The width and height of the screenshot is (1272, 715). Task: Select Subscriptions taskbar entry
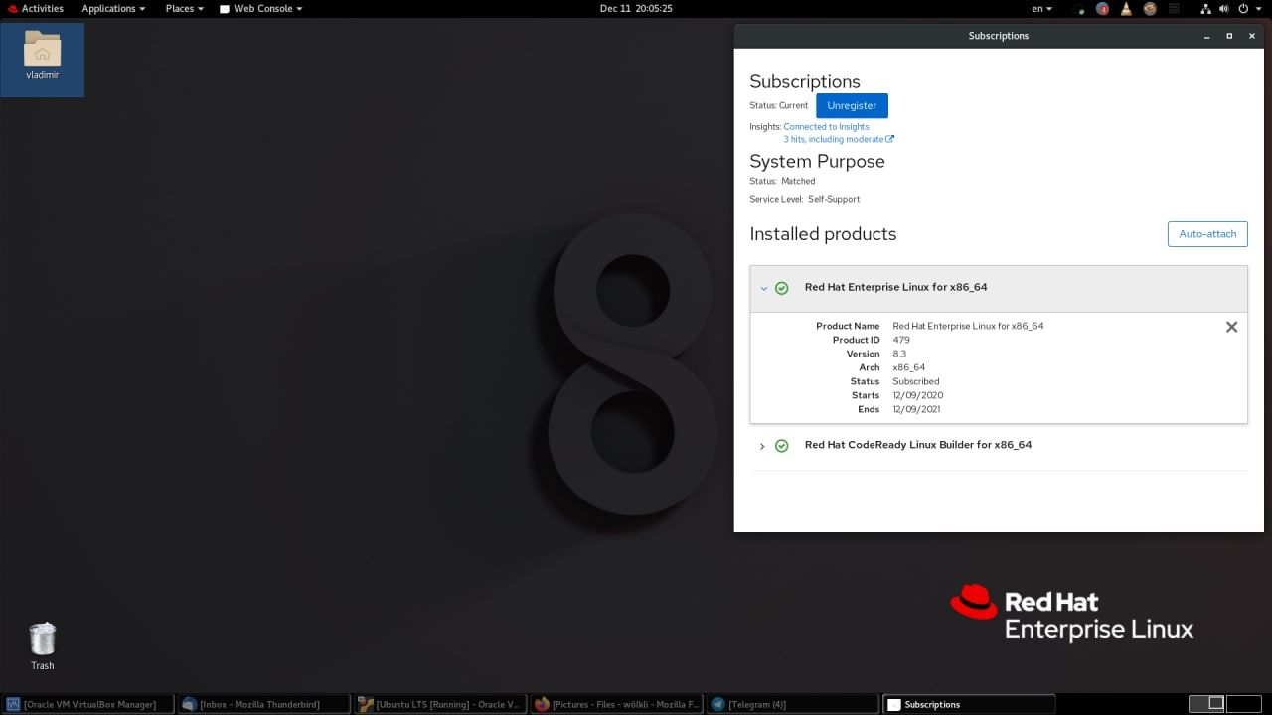(x=968, y=704)
